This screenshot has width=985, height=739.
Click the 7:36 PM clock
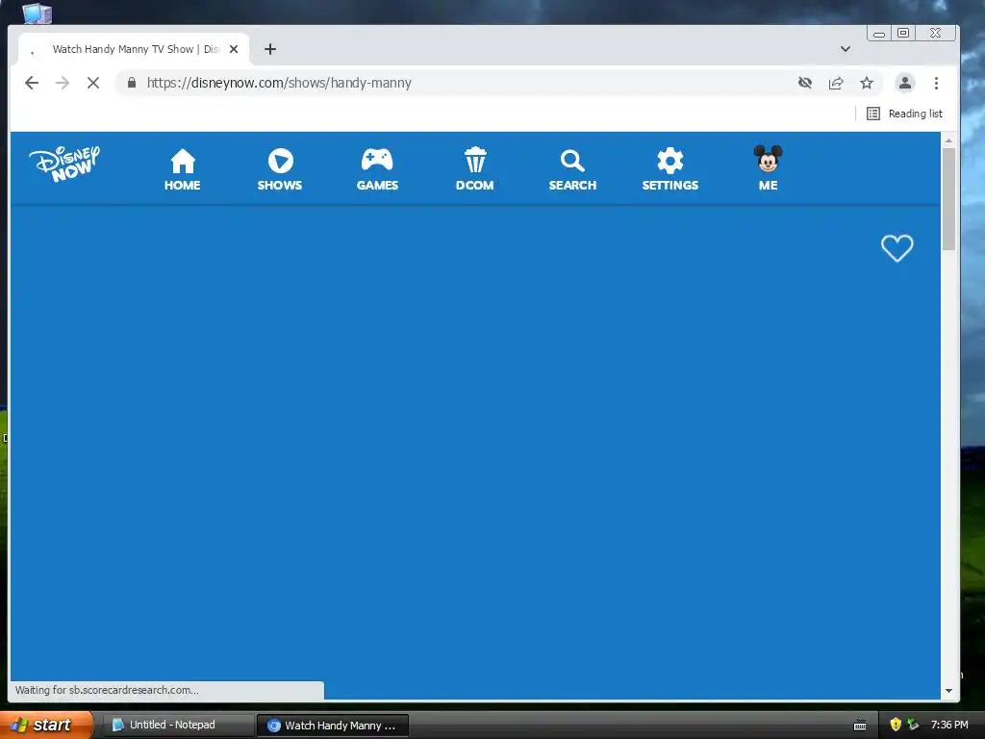(x=949, y=726)
